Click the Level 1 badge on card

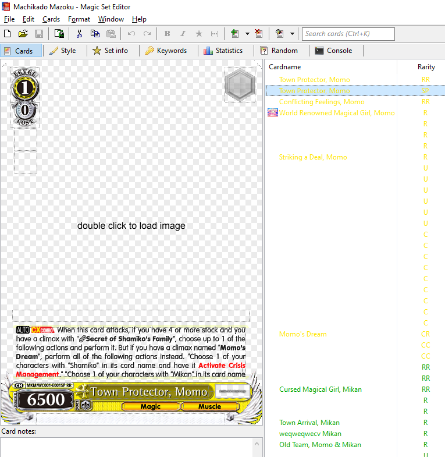(x=25, y=86)
